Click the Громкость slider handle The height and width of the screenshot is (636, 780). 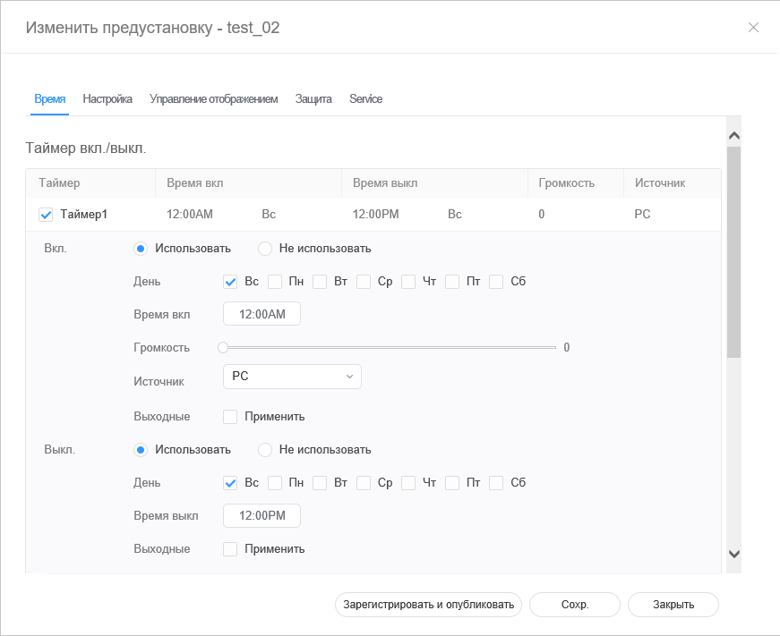223,348
